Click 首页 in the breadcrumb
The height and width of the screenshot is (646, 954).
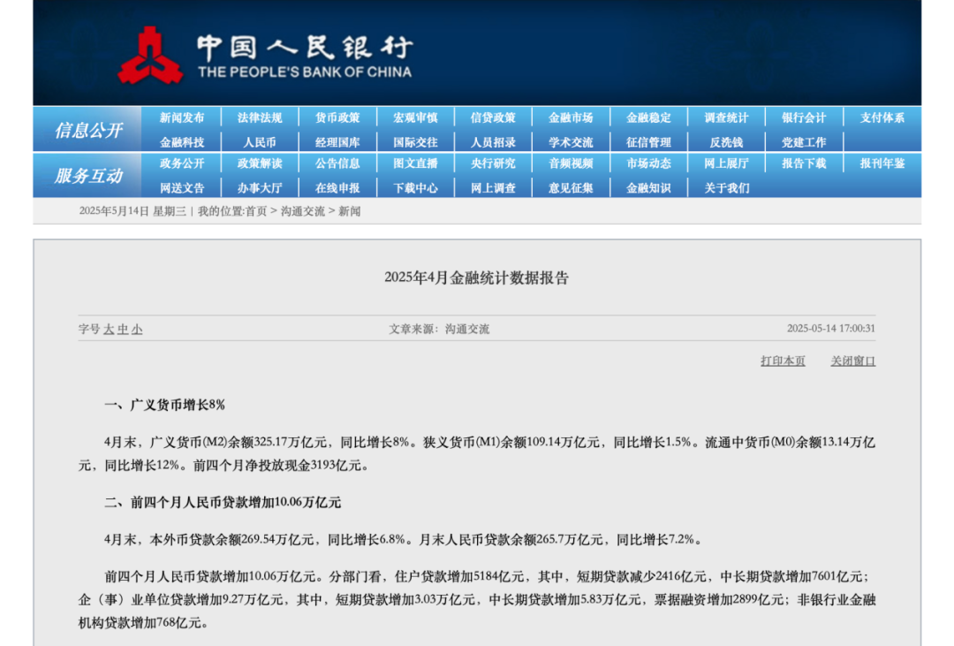pos(256,211)
